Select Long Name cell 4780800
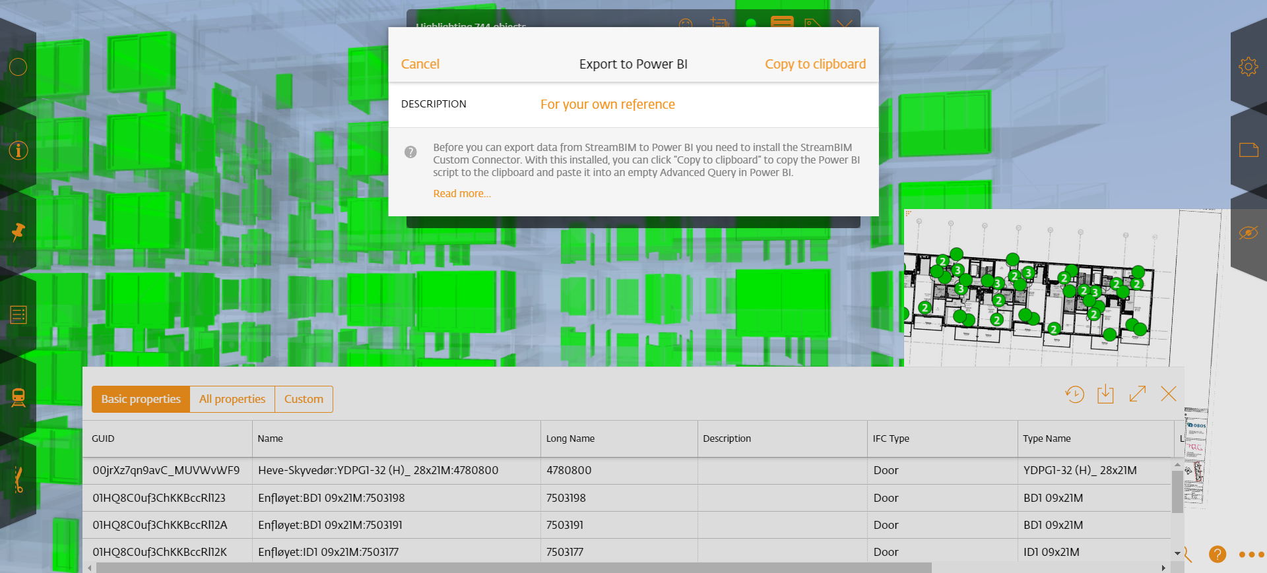Screen dimensions: 1267x573 [x=569, y=471]
